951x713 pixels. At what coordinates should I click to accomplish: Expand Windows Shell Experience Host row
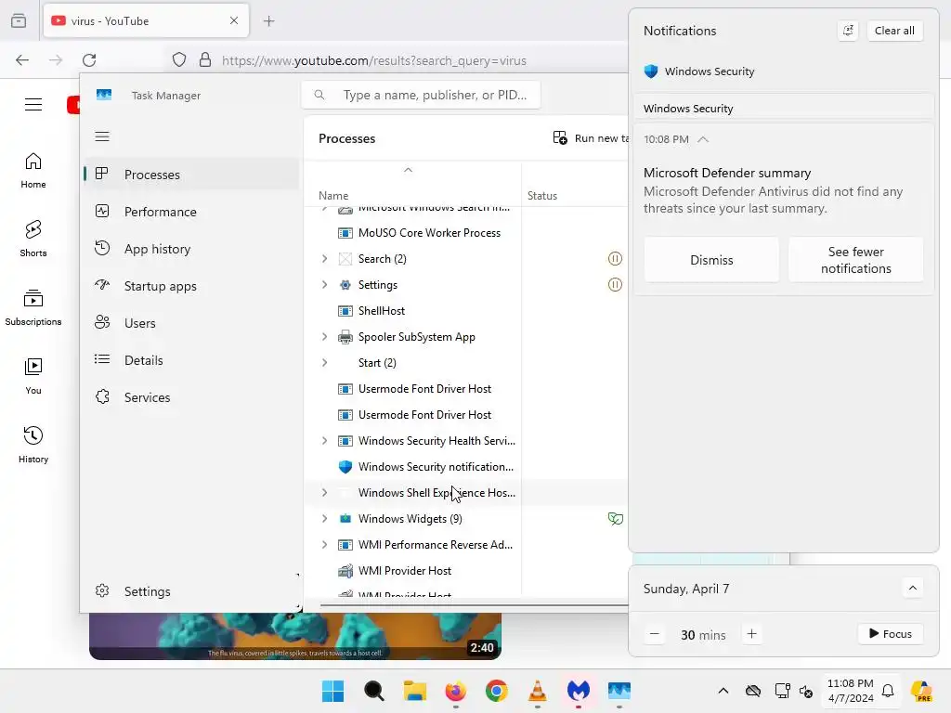pos(324,493)
